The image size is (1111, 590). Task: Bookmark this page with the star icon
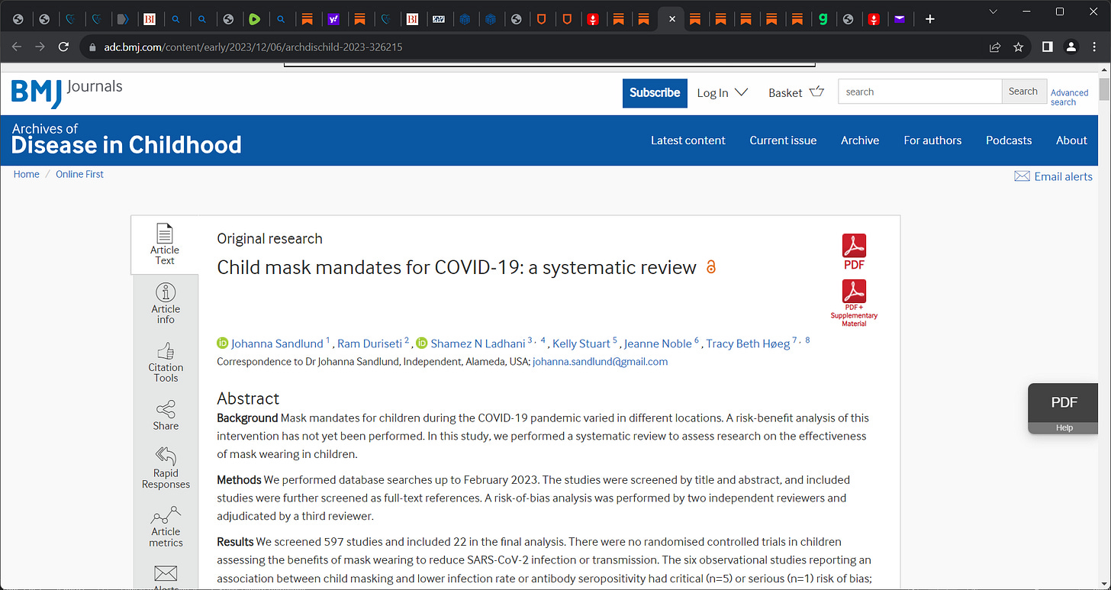(x=1018, y=47)
